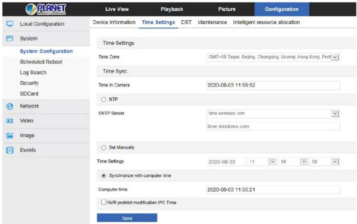This screenshot has height=224, width=357.
Task: Click the Local Configuration monitor icon
Action: point(10,24)
